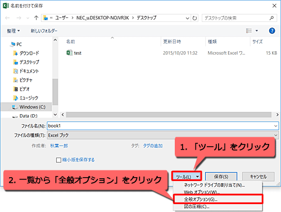Select ビデオ in the navigation tree
This screenshot has width=281, height=212.
point(21,89)
